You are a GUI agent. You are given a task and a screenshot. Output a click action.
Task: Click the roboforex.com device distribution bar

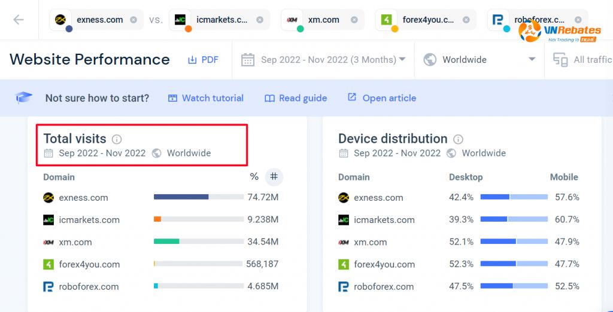pyautogui.click(x=514, y=286)
